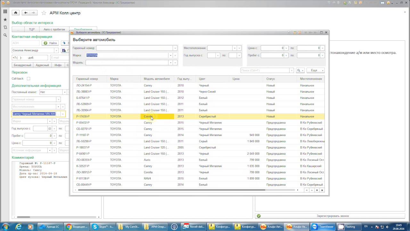
Task: Select row with garage number ЛО-24154-Р
Action: pyautogui.click(x=199, y=85)
